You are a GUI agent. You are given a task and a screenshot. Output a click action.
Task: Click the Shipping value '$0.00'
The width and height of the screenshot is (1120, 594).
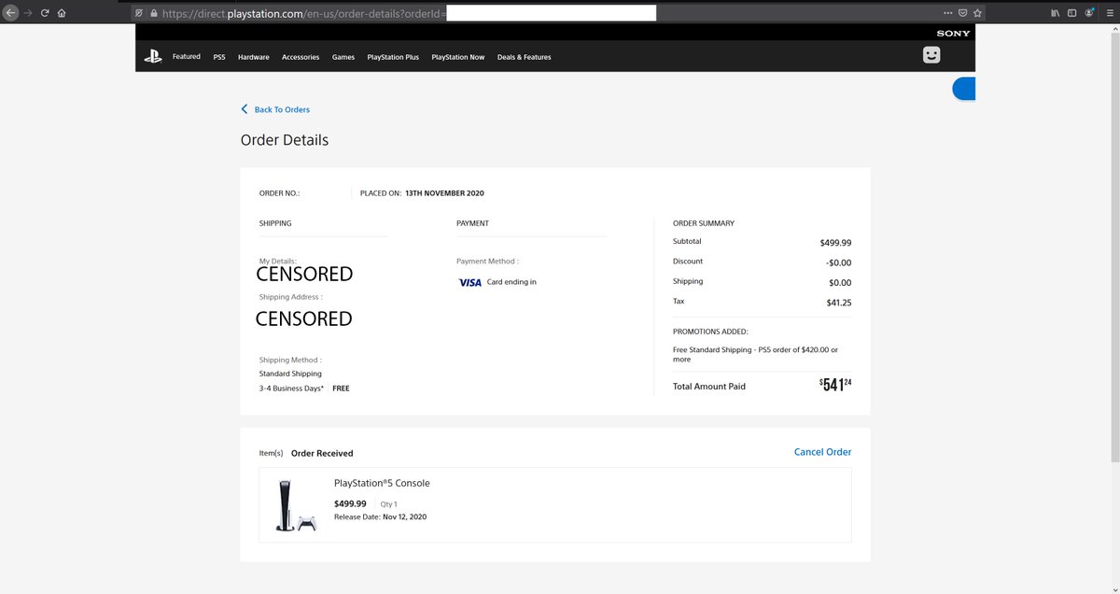(840, 283)
